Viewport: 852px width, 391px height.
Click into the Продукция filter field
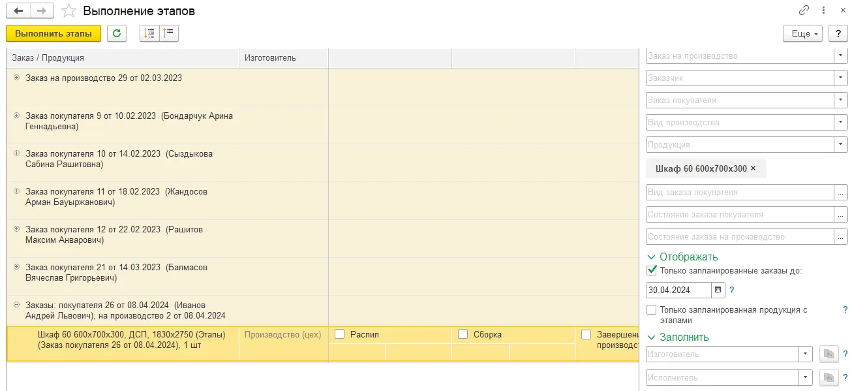point(740,144)
